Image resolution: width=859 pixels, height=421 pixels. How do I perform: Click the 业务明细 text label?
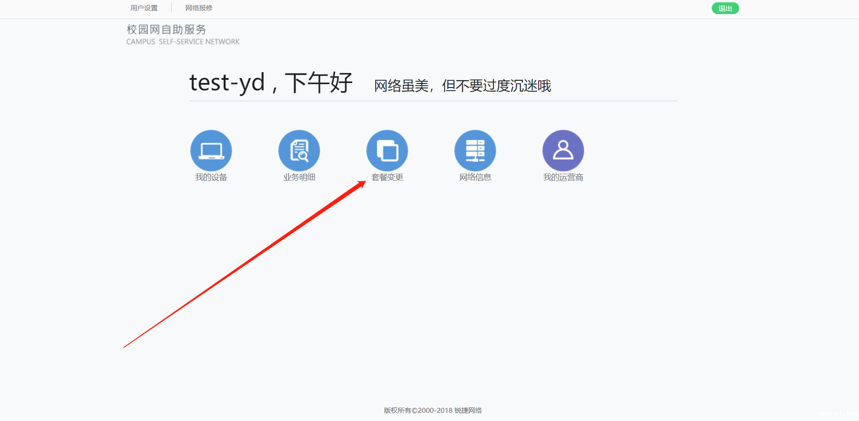pos(299,177)
